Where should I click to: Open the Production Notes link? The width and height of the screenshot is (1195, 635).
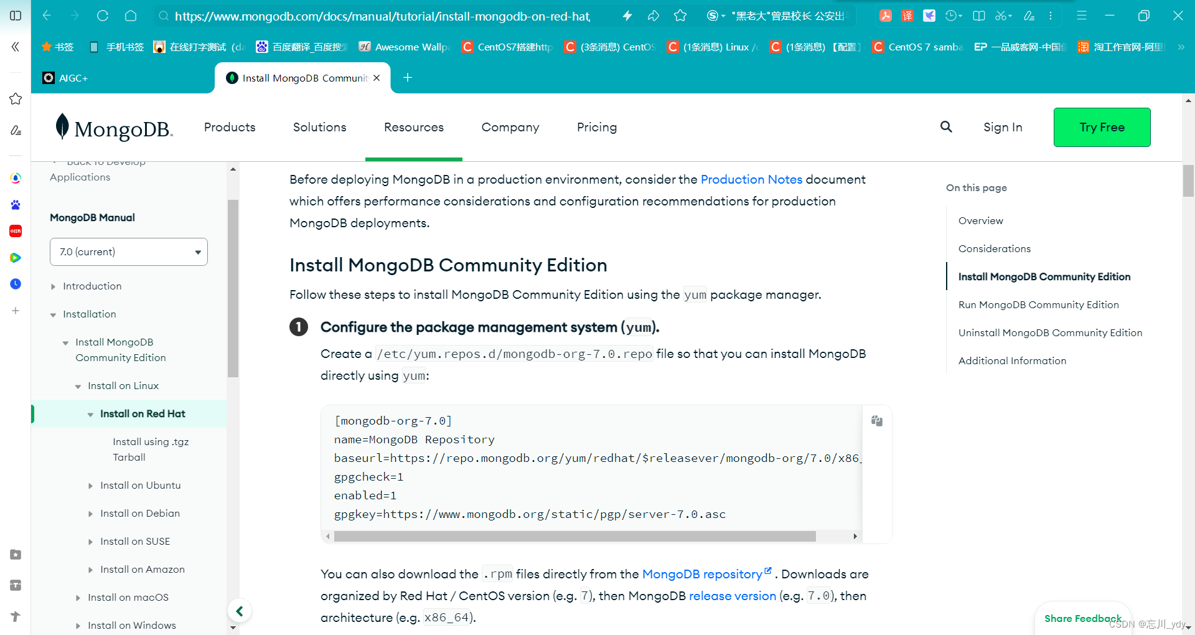[x=751, y=179]
